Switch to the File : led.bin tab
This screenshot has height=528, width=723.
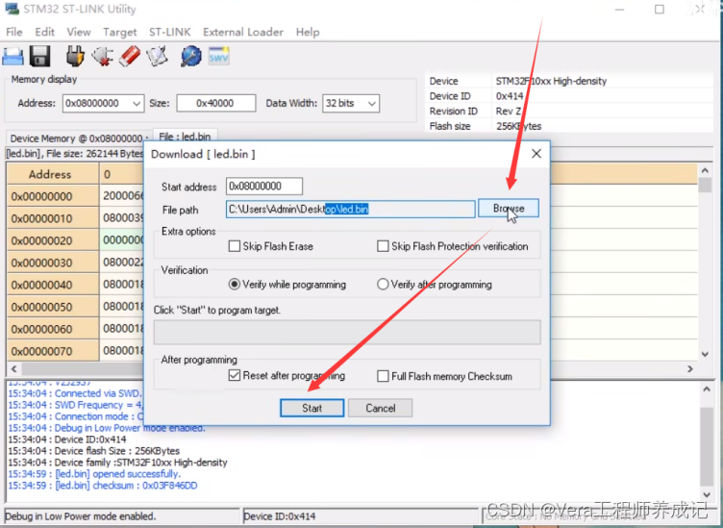pyautogui.click(x=185, y=137)
